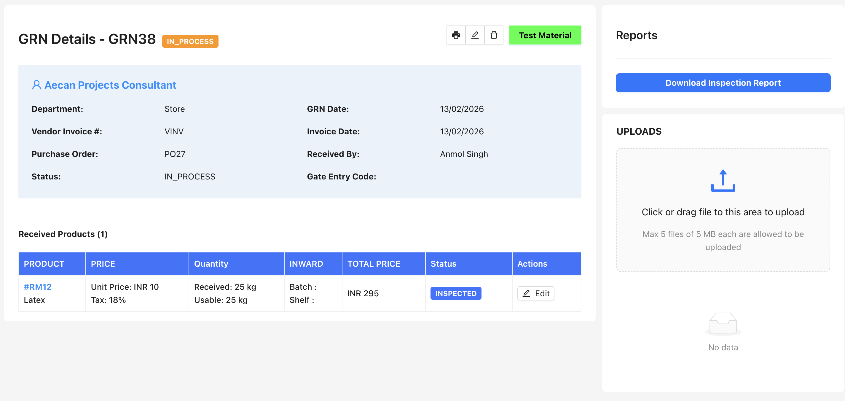Viewport: 845px width, 401px height.
Task: Click the IN_PROCESS status tag in header
Action: [x=190, y=41]
